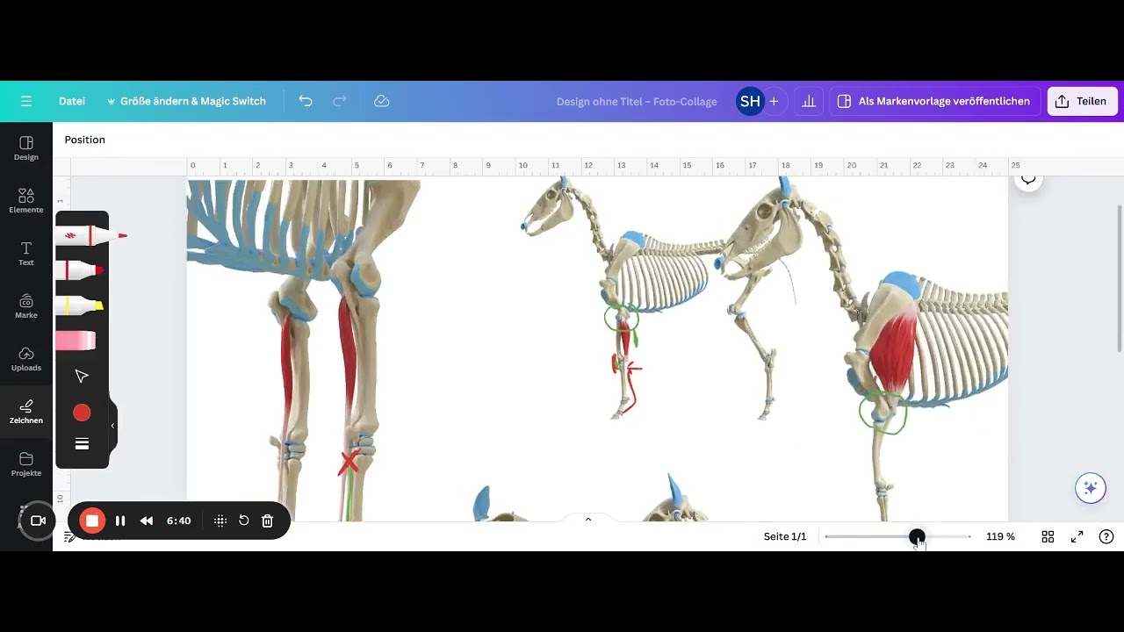Collapse the drawing toolbar side handle
Viewport: 1124px width, 632px height.
(112, 426)
